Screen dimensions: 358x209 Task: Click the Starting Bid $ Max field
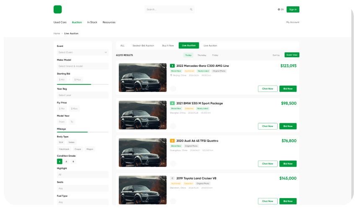point(77,80)
